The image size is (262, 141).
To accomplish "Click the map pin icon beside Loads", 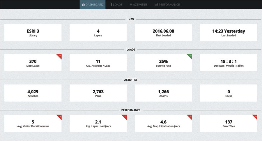I will click(x=111, y=5).
